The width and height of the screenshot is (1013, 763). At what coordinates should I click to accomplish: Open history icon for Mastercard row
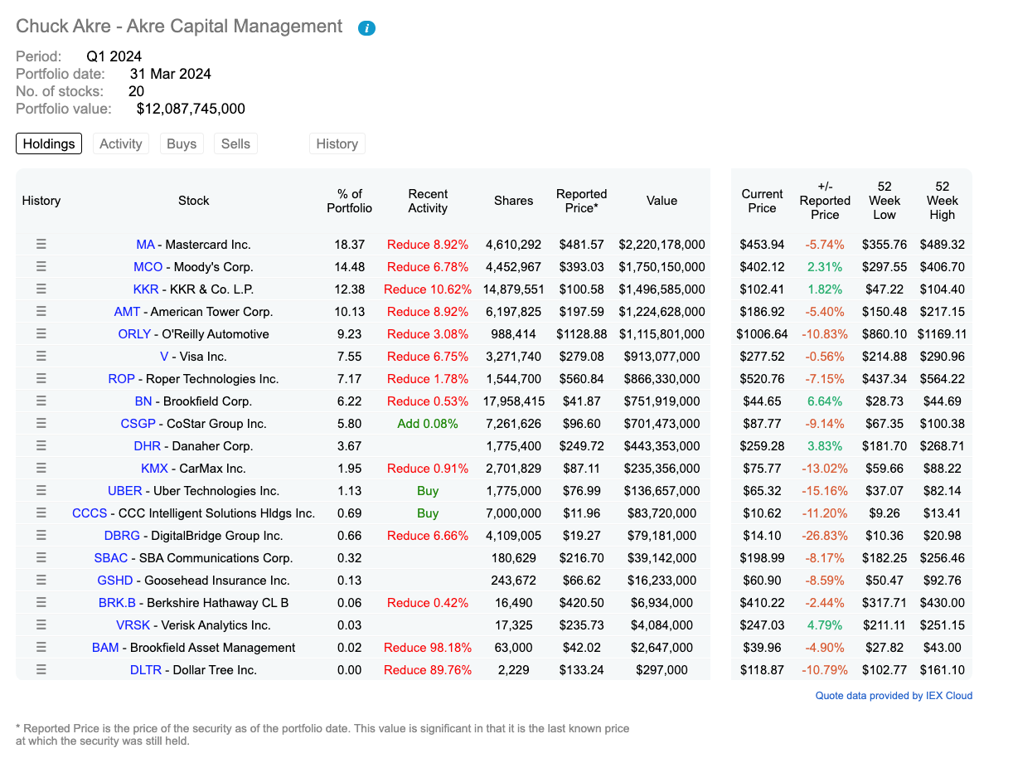[x=41, y=245]
